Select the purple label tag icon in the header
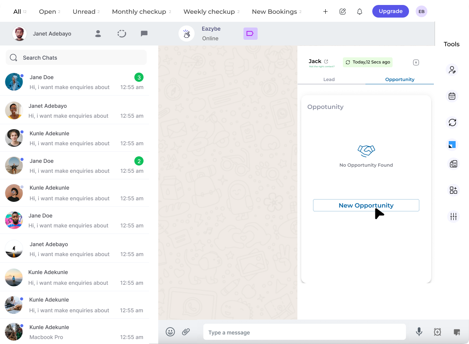Image resolution: width=469 pixels, height=344 pixels. coord(250,34)
